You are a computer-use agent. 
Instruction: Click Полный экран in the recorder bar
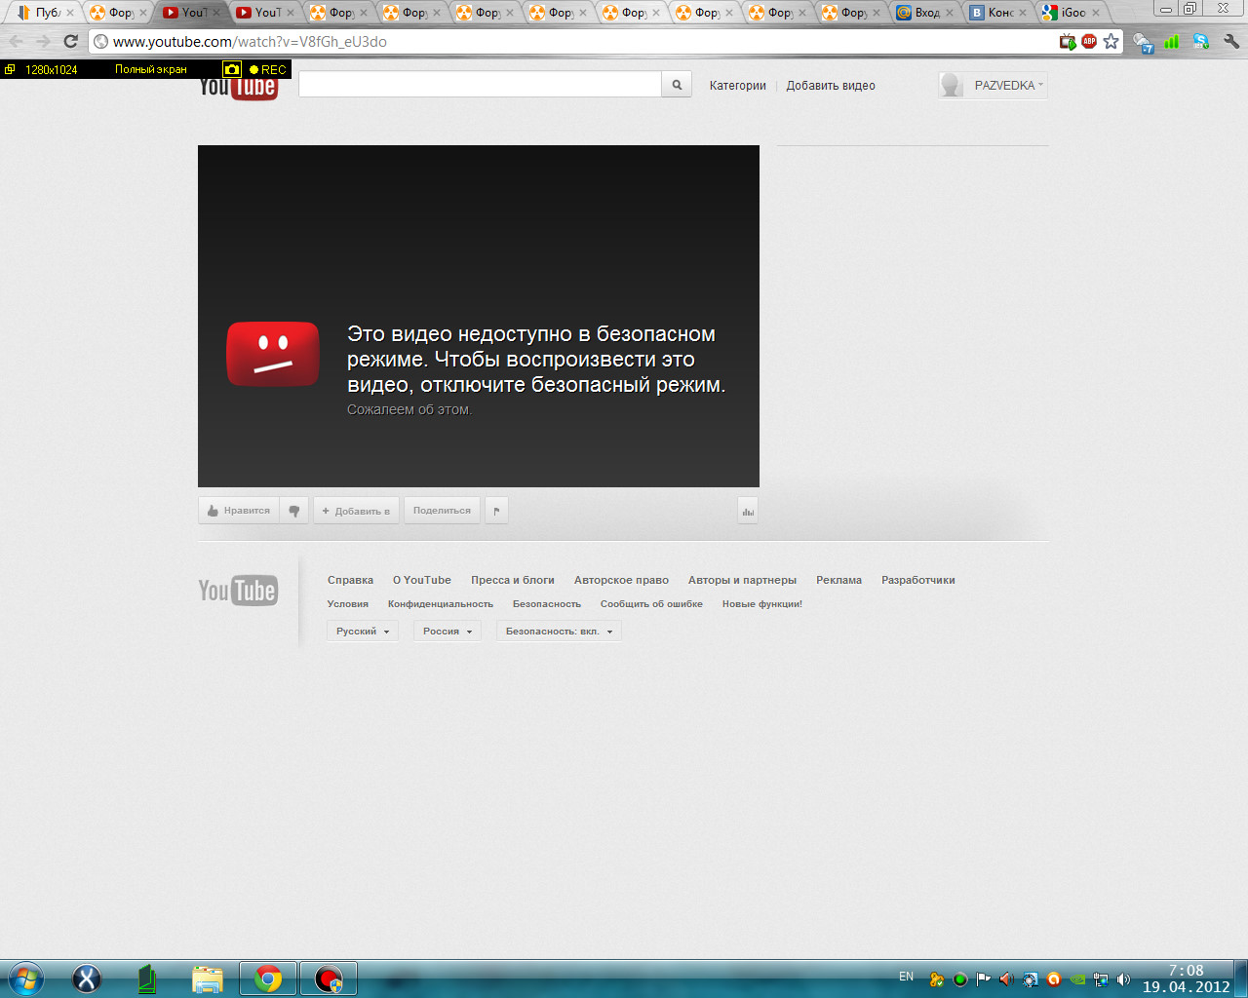(151, 69)
